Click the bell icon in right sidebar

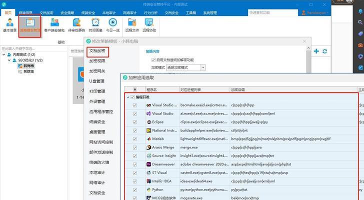[360, 11]
